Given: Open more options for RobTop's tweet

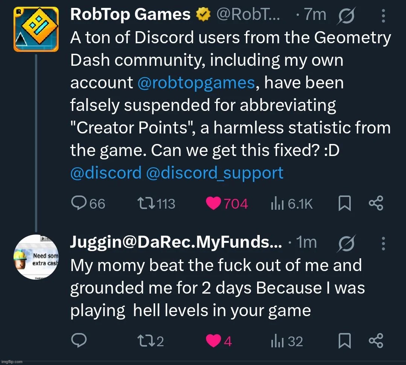Looking at the screenshot, I should coord(383,16).
